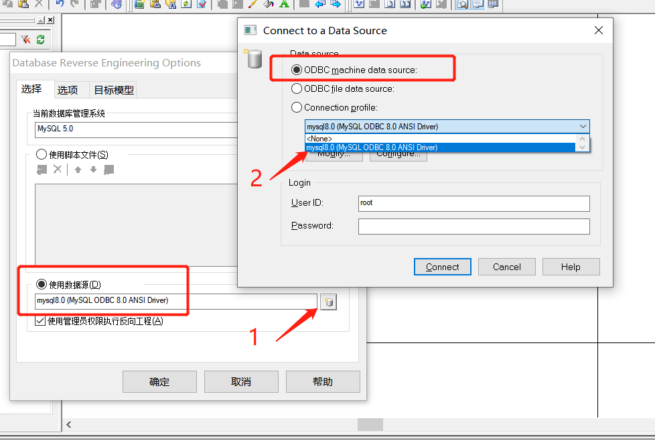Click the 使用数据源 mysql8.0 text field
Image resolution: width=655 pixels, height=441 pixels.
[176, 302]
